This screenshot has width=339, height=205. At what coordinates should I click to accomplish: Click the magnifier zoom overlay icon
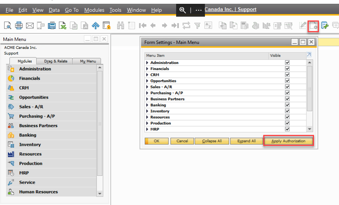[x=183, y=10]
